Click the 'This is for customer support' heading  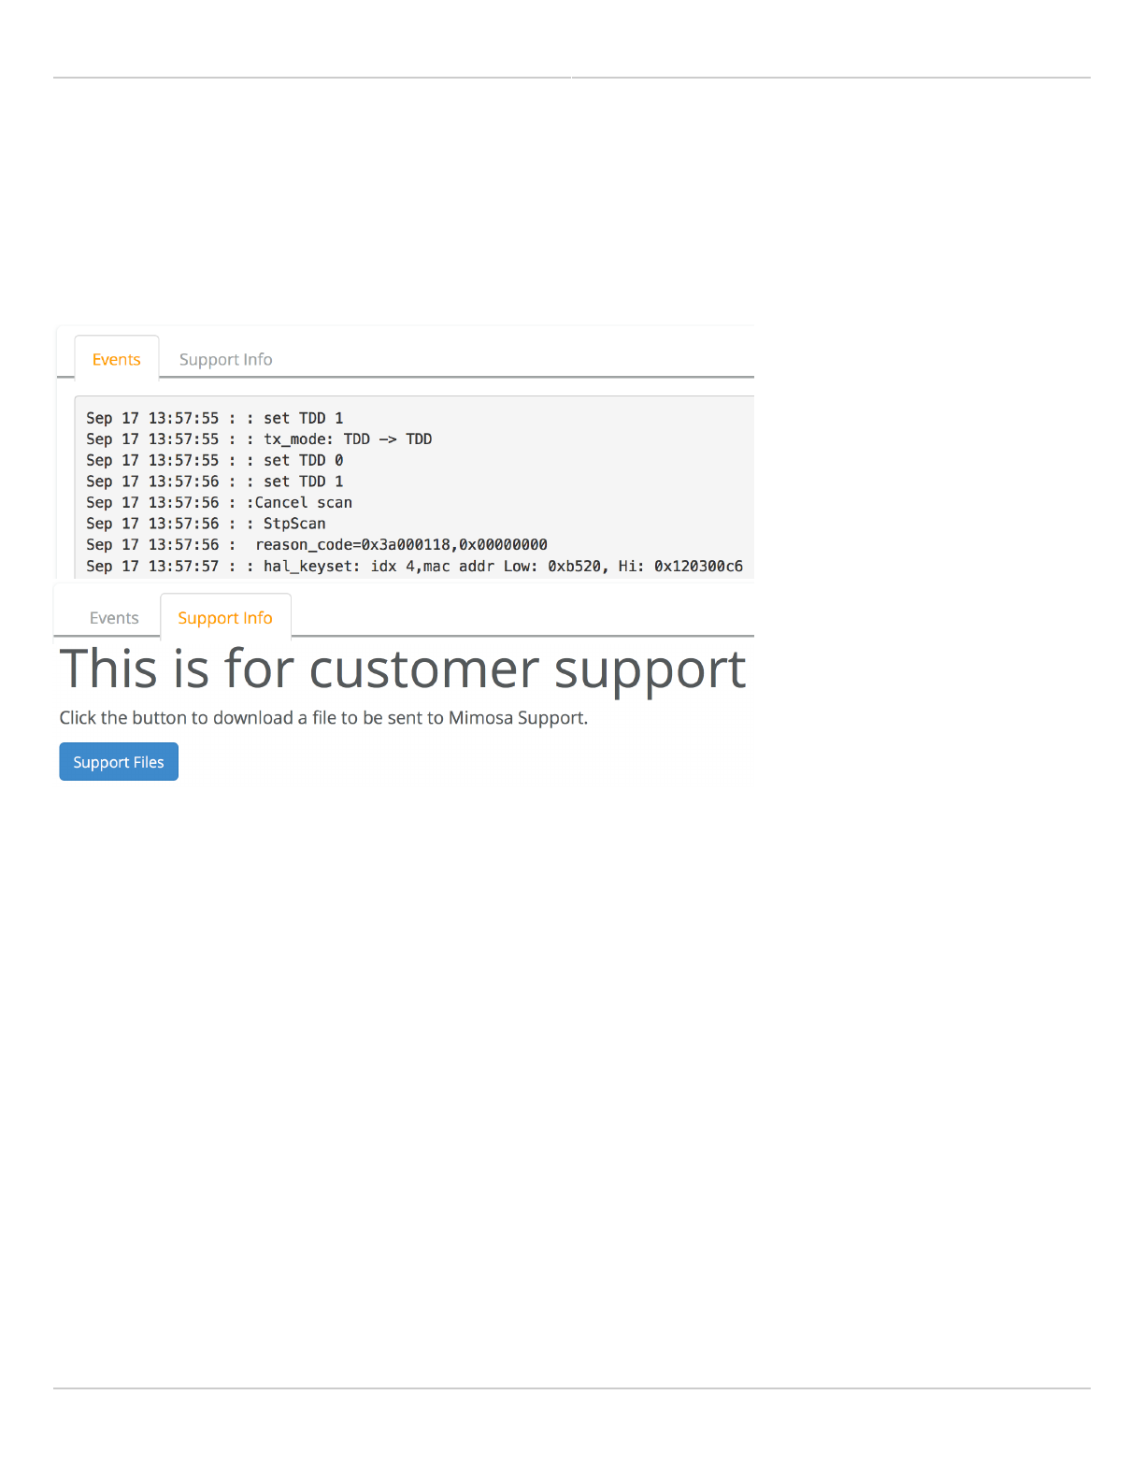[x=403, y=669]
